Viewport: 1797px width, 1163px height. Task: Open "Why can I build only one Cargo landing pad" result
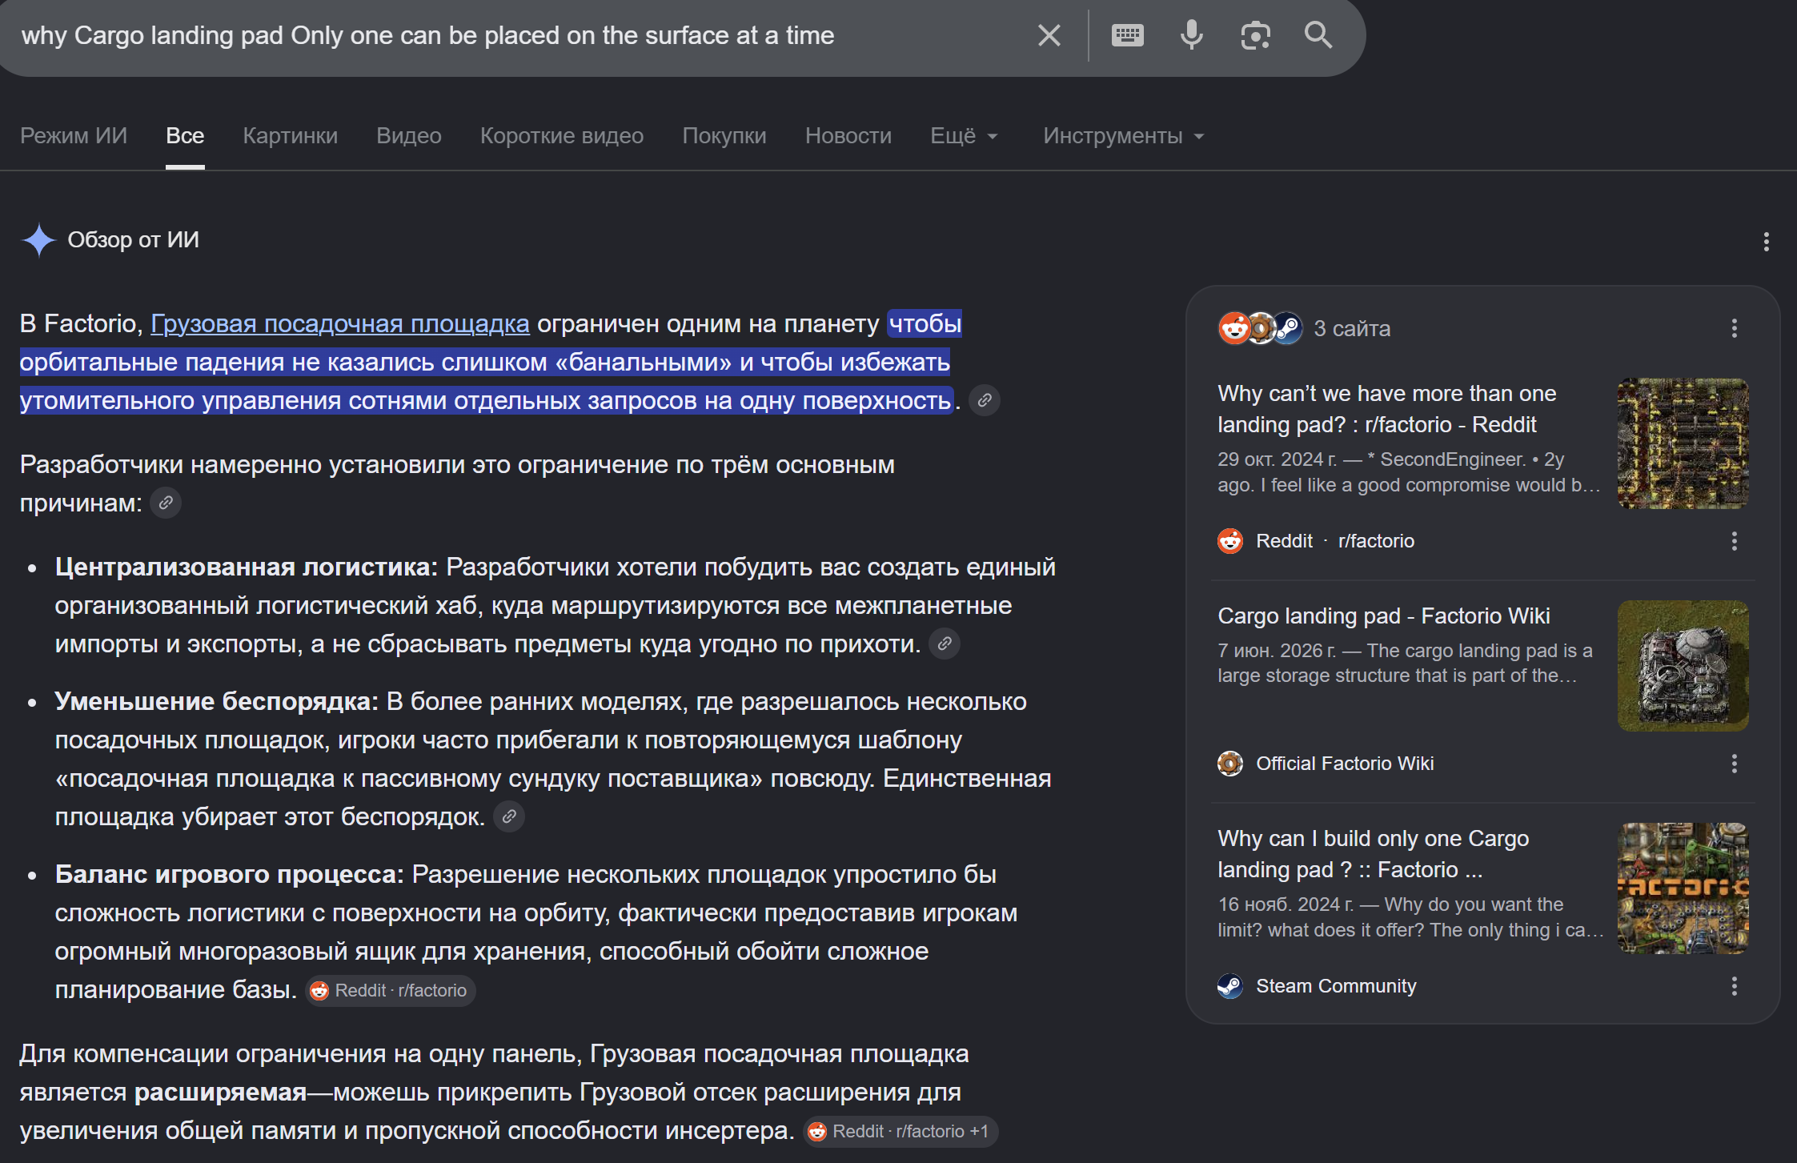[x=1374, y=854]
